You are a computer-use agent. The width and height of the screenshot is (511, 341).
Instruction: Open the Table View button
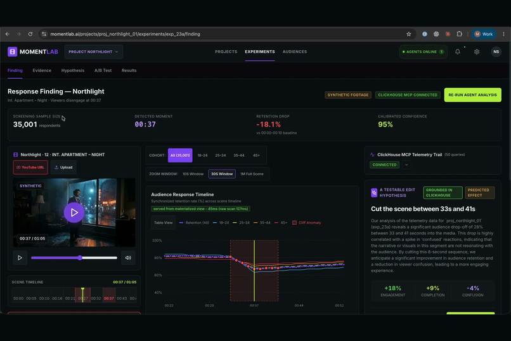pos(164,222)
